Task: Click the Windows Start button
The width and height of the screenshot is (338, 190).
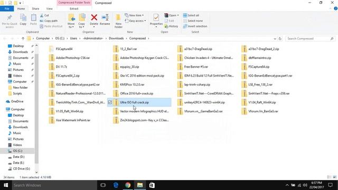Action: [6, 185]
